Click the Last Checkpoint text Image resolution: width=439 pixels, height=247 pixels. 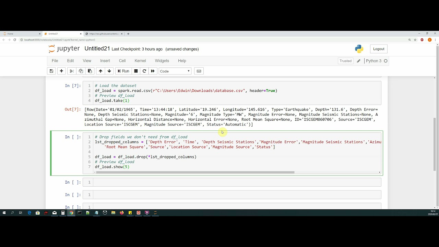137,49
